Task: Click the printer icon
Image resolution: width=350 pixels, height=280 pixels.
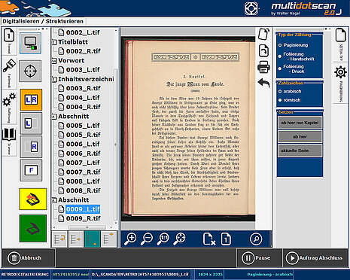Action: (x=263, y=67)
